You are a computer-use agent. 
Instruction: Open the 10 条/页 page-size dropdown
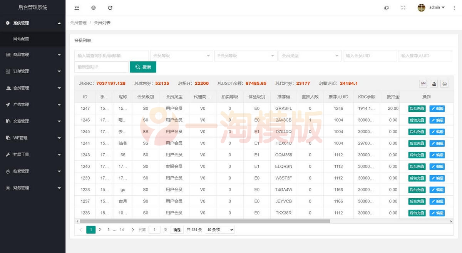point(219,230)
